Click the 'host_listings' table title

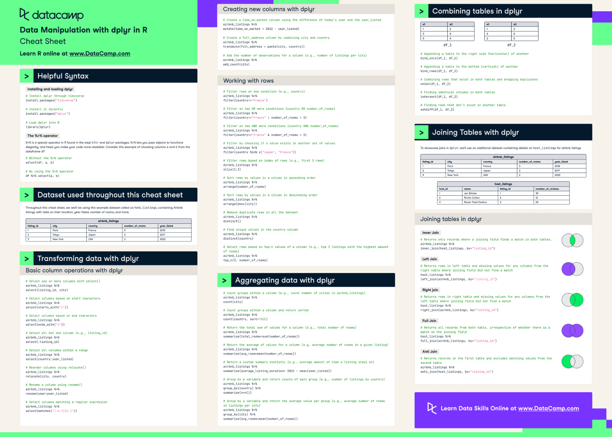[x=503, y=184]
